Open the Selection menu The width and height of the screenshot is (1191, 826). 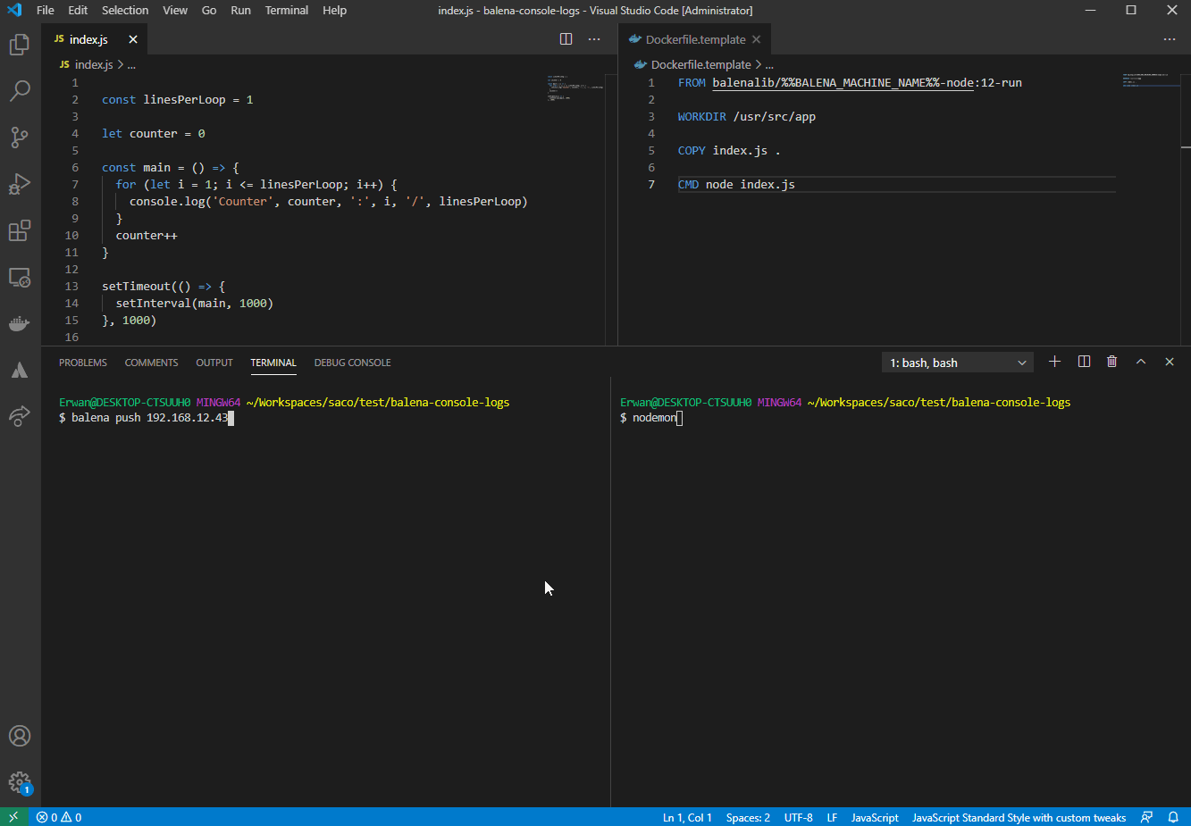125,11
